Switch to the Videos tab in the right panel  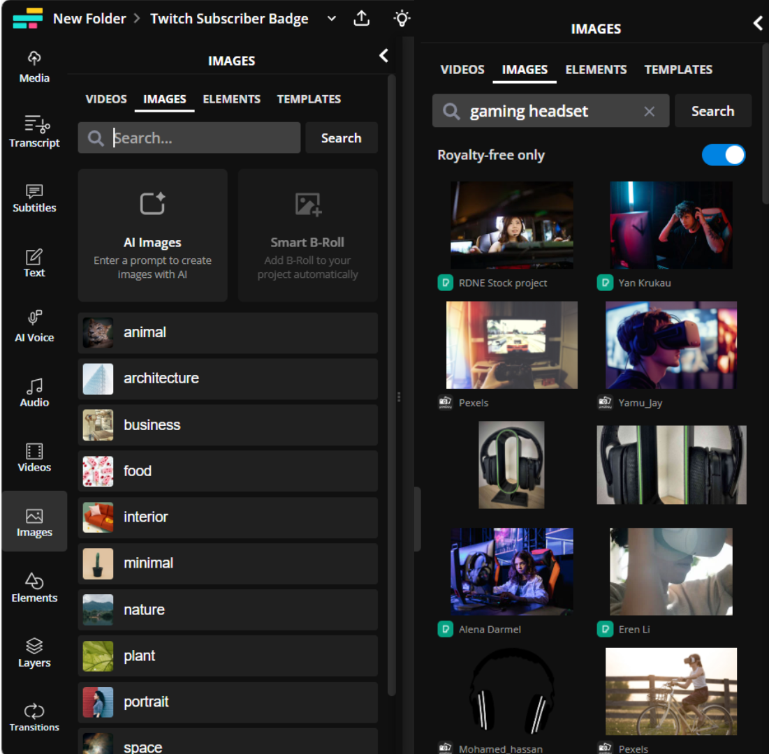coord(462,69)
